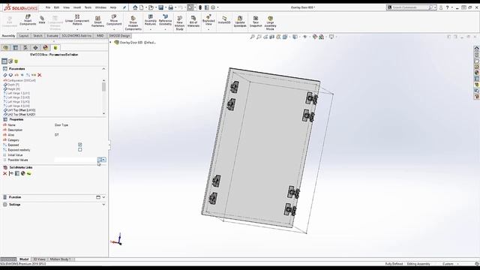Image resolution: width=480 pixels, height=270 pixels.
Task: Open the Insert menu
Action: [77, 7]
